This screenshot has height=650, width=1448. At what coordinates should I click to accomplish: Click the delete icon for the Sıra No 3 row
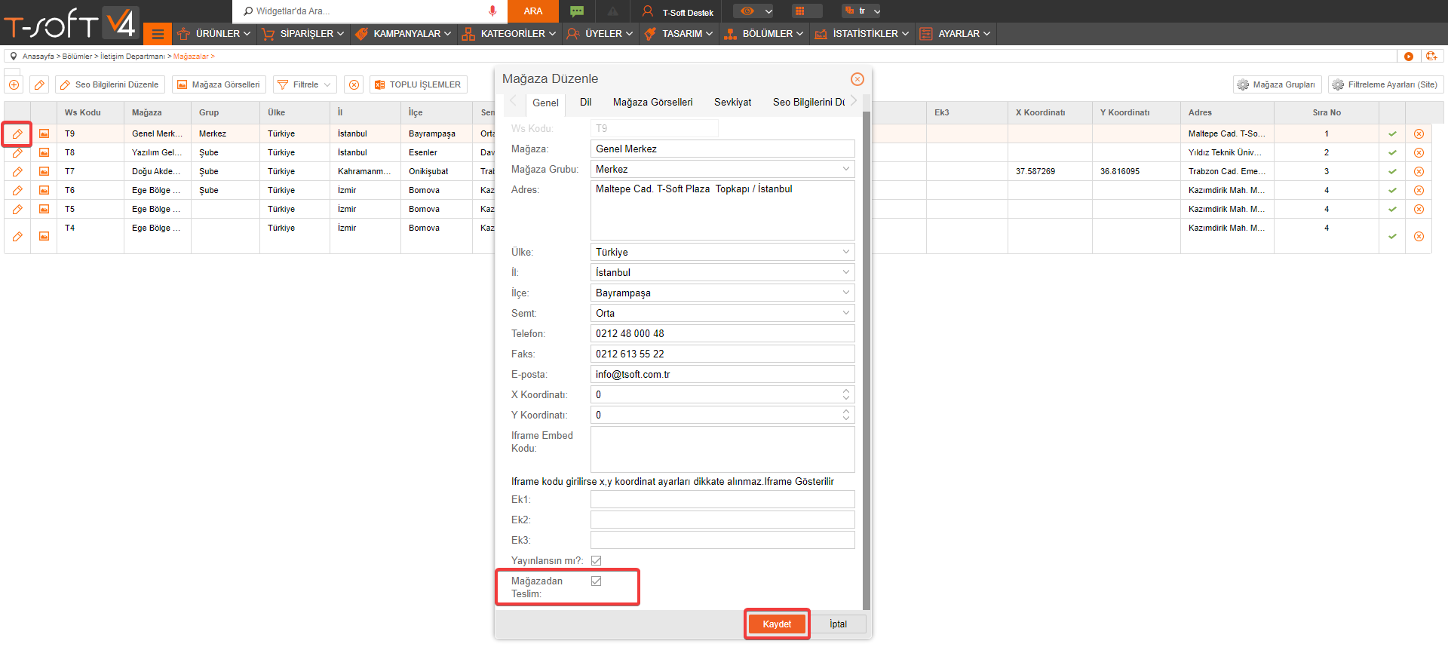coord(1419,171)
